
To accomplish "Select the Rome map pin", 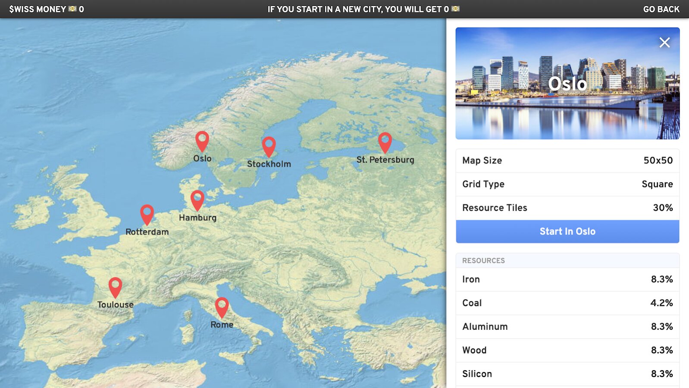I will [222, 308].
